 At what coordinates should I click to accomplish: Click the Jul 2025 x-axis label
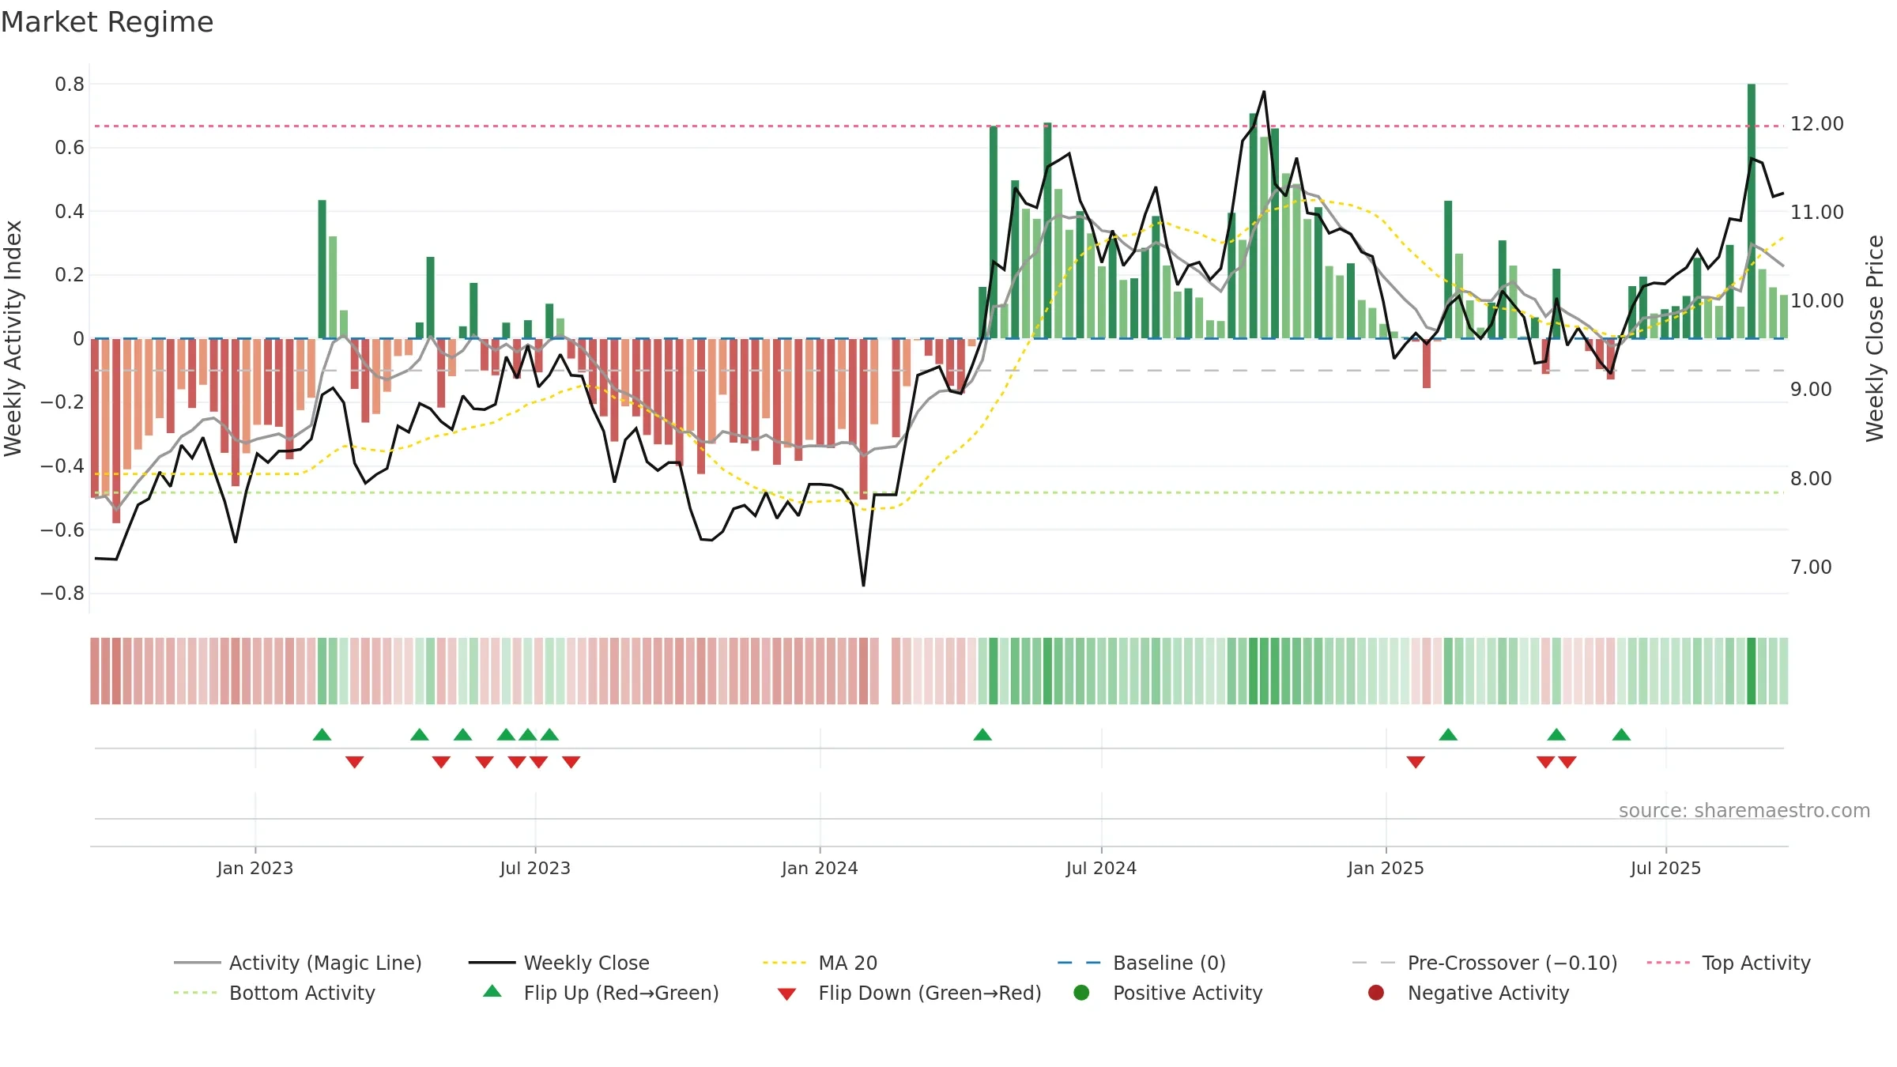(x=1665, y=869)
